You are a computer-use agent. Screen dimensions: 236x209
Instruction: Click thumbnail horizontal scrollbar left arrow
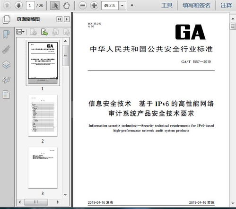click(x=20, y=202)
